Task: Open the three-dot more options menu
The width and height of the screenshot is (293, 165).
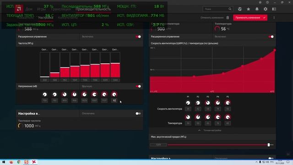Action: pos(274,17)
